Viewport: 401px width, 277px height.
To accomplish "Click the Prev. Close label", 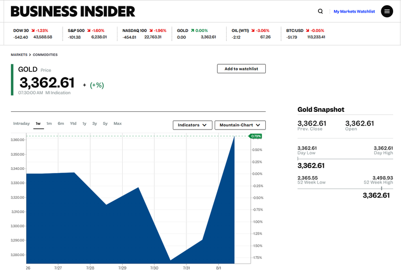I will coord(310,129).
